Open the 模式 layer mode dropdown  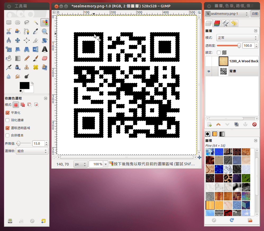pos(237,38)
